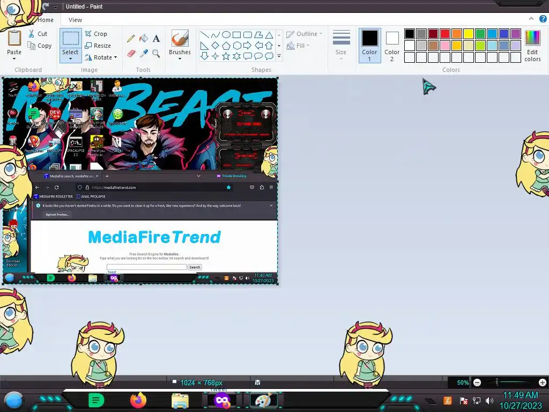Screen dimensions: 549x412
Task: Pick the purple color swatch
Action: coord(516,34)
